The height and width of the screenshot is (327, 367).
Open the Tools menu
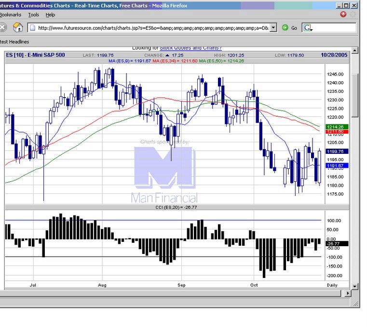coord(33,15)
